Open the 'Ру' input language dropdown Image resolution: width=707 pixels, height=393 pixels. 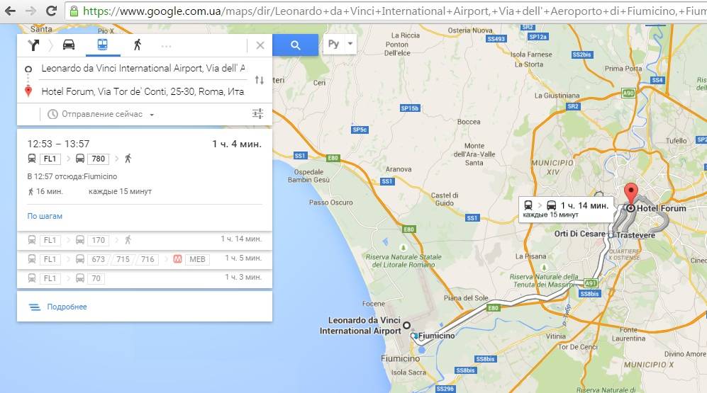(x=340, y=44)
